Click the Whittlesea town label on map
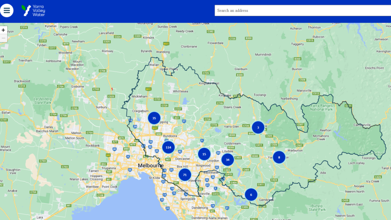Viewport: 391px width, 220px height. pyautogui.click(x=181, y=91)
